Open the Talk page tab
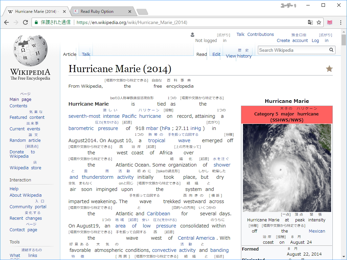This screenshot has height=260, width=347. pos(86,54)
